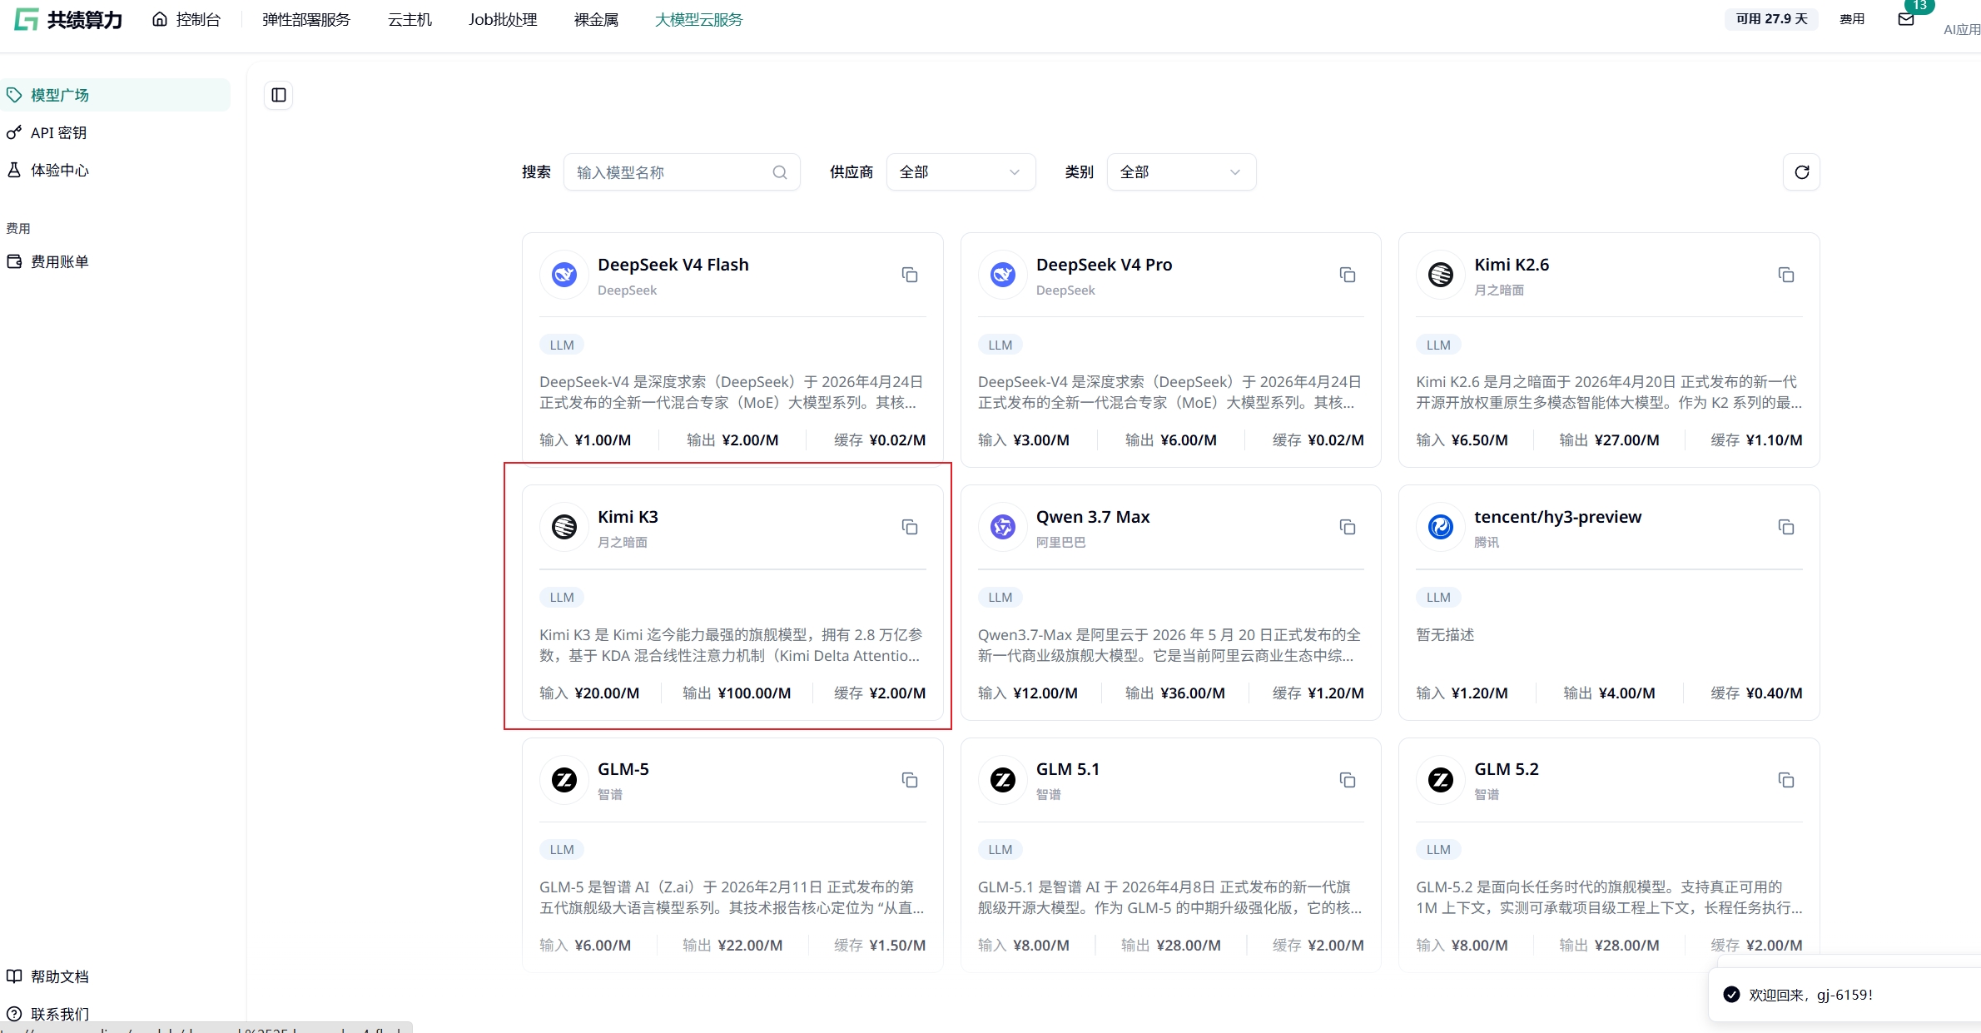
Task: Open Job批处理 in the top navigation
Action: [x=503, y=19]
